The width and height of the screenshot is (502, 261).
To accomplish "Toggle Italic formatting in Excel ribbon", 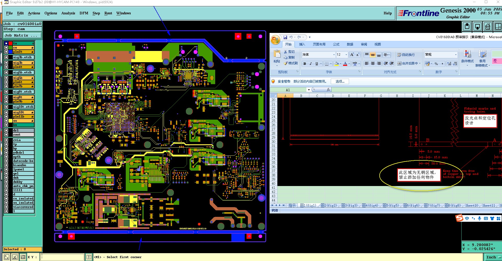I will point(311,63).
